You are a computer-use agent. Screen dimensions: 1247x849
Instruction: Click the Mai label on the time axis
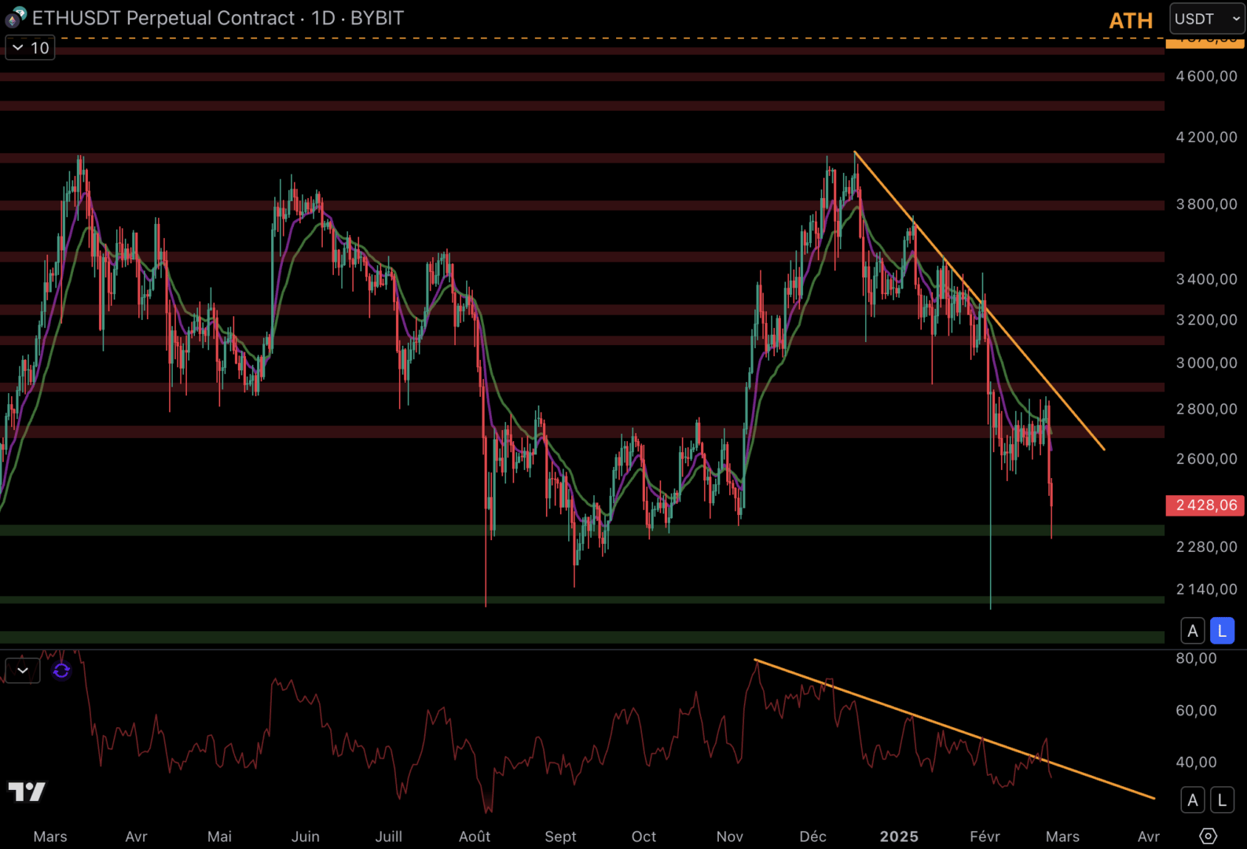(219, 836)
